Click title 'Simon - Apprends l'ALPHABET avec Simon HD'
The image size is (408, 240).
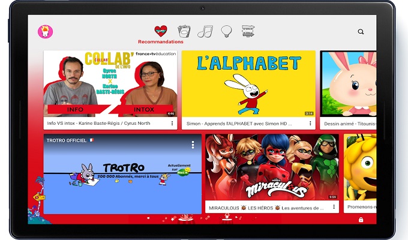click(x=239, y=124)
